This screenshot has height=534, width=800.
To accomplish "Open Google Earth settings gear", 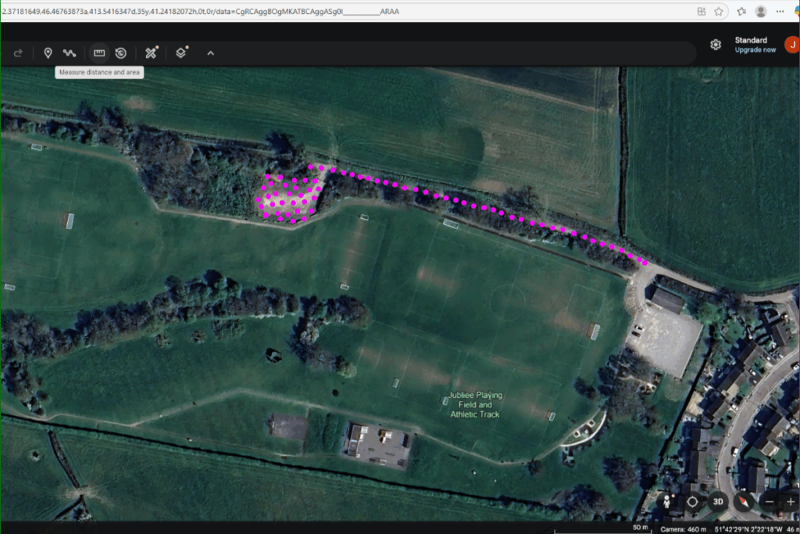I will point(716,45).
